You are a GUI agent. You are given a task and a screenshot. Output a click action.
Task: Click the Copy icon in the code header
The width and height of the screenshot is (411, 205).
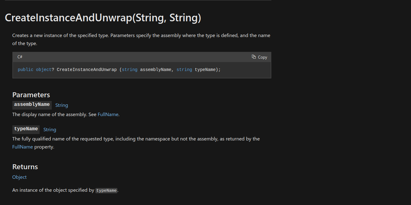pos(254,57)
